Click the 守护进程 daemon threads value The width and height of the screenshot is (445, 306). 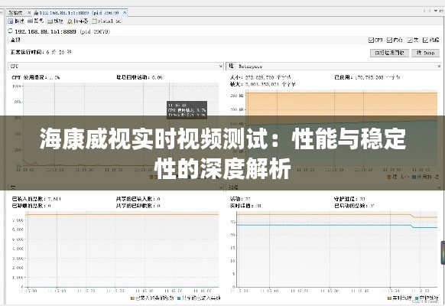pos(362,199)
